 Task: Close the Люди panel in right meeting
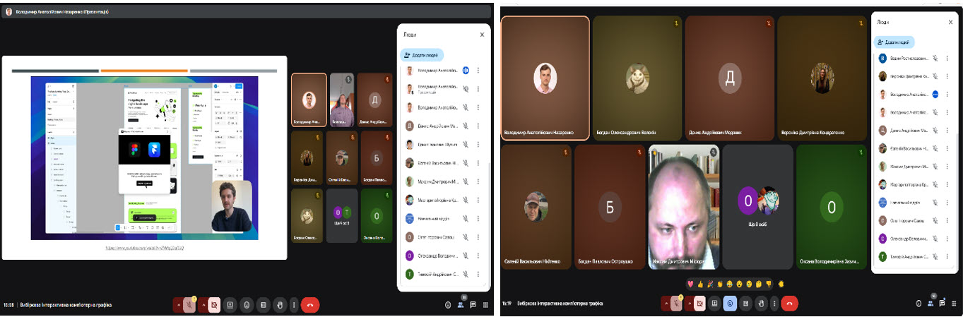950,23
